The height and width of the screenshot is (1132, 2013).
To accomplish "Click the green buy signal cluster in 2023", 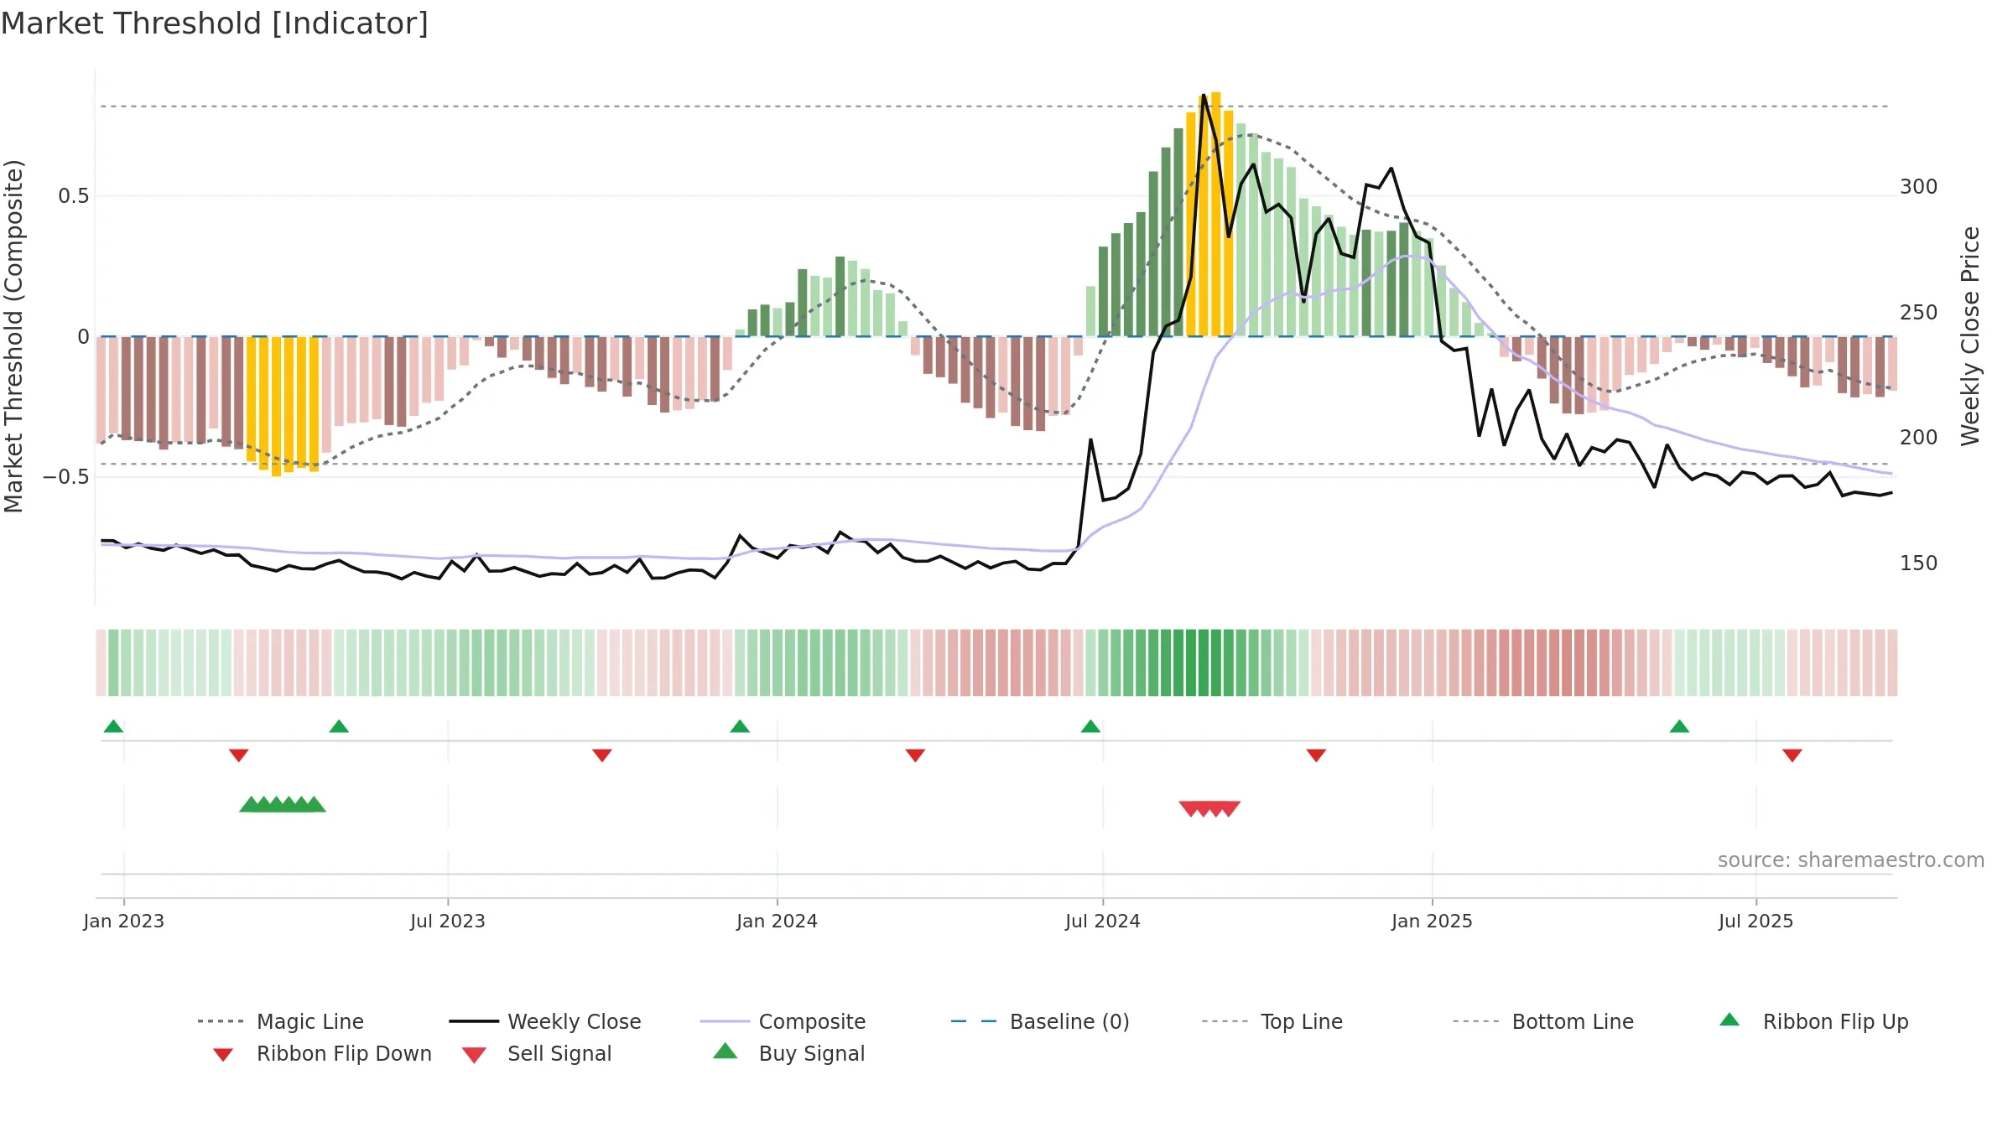I will 283,805.
